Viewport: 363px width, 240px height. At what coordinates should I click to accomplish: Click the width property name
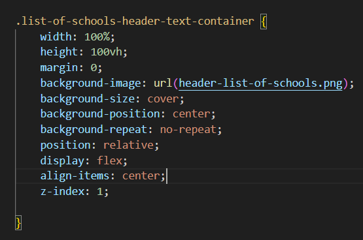point(56,37)
